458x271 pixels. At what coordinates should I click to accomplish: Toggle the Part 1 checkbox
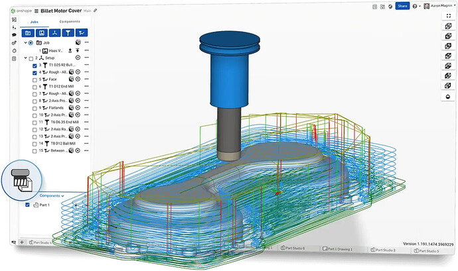27,205
